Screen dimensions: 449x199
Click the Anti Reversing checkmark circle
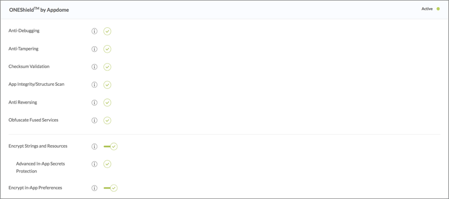(x=108, y=103)
